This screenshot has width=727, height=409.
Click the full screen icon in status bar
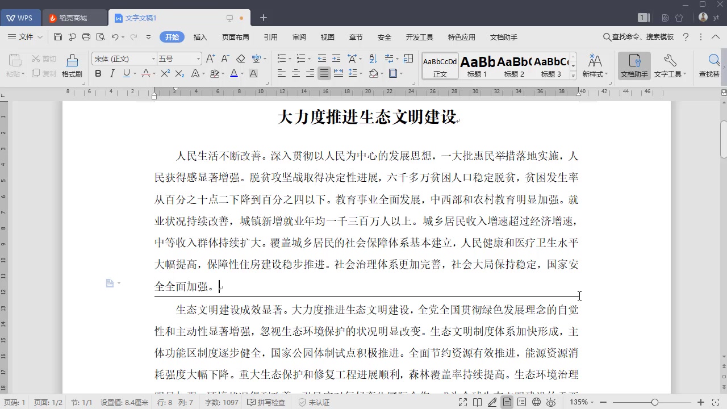pos(463,402)
